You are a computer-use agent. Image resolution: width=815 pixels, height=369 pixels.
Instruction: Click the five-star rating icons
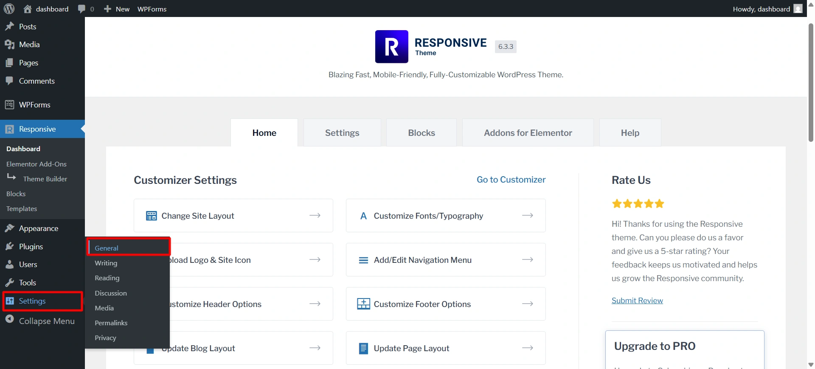(x=638, y=204)
